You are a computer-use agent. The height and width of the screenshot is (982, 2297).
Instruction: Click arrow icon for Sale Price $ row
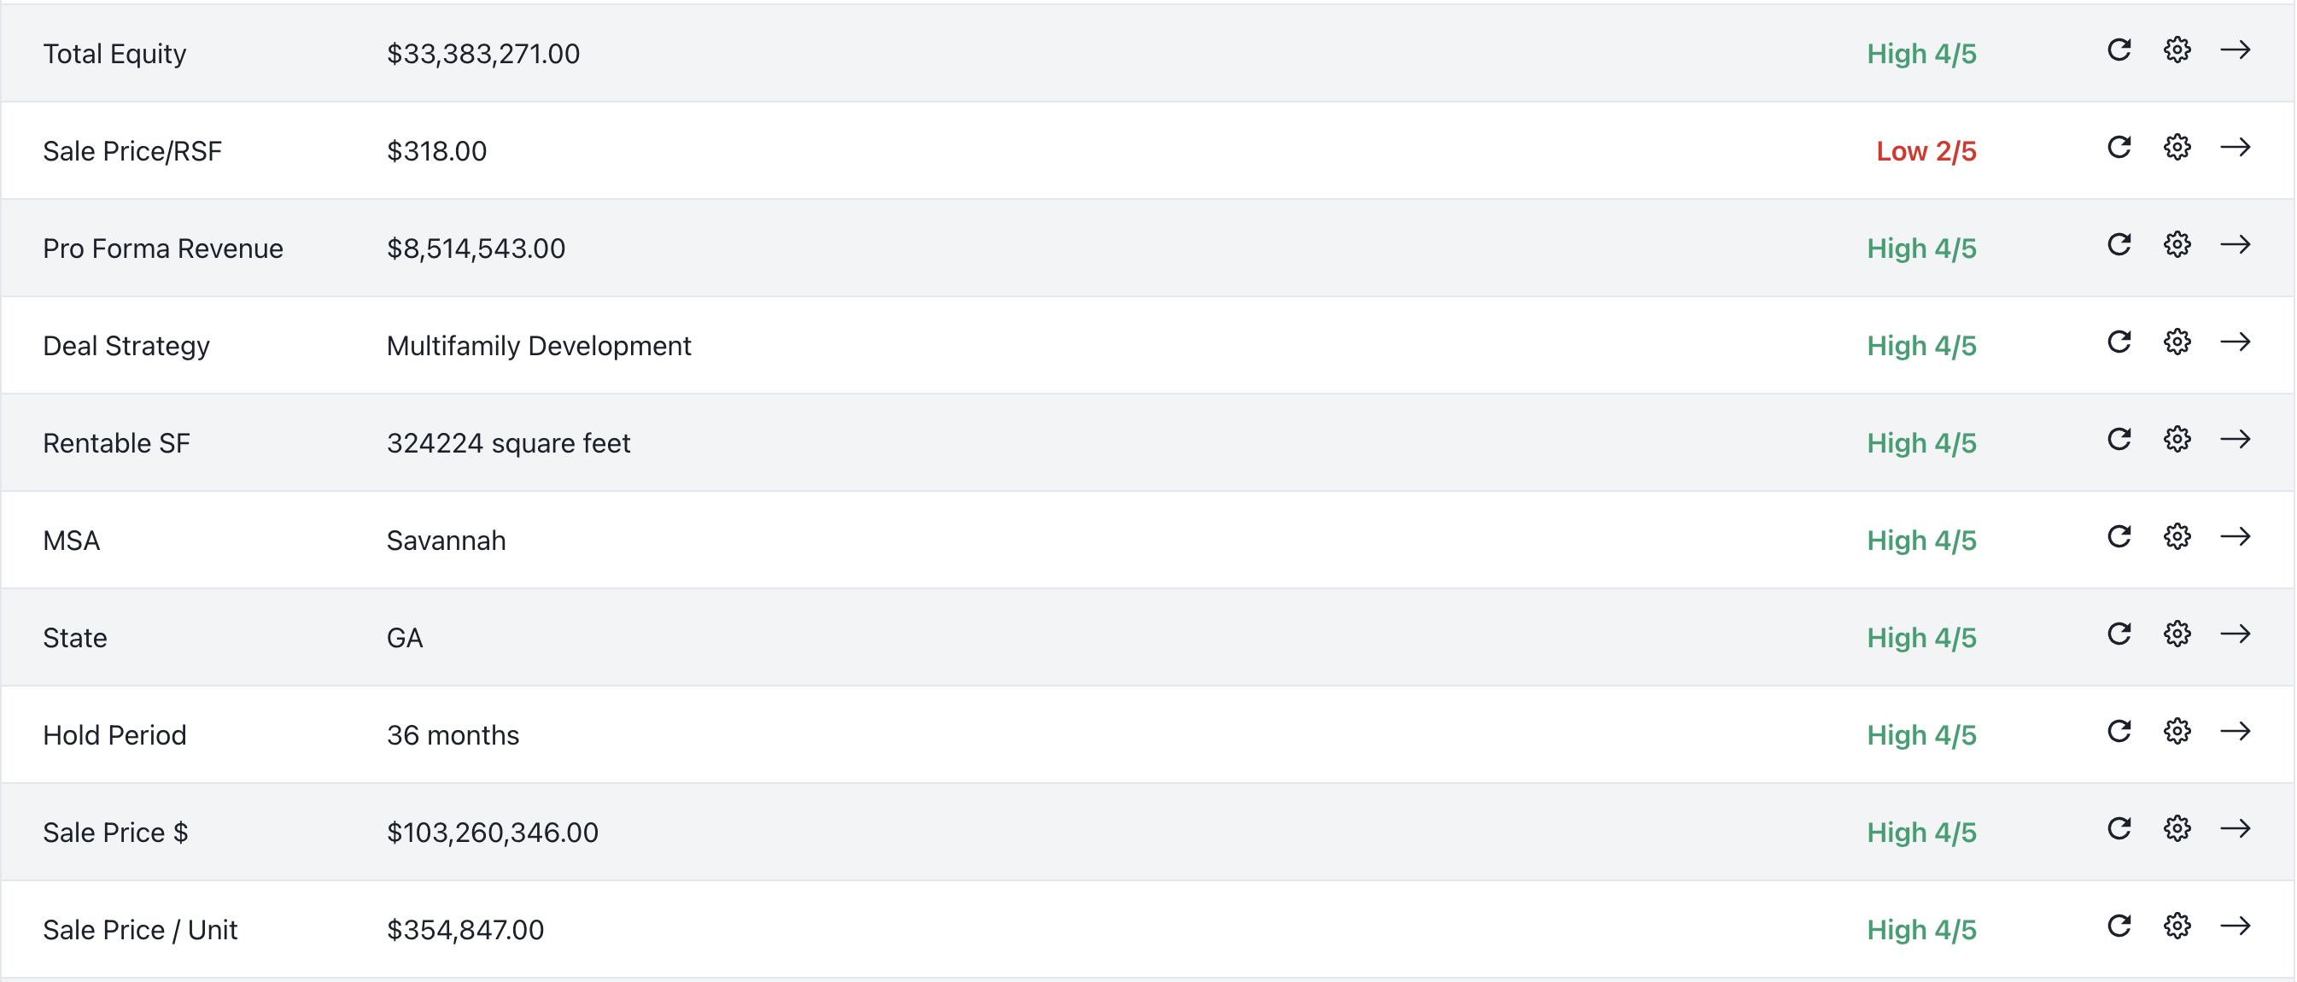pos(2235,828)
